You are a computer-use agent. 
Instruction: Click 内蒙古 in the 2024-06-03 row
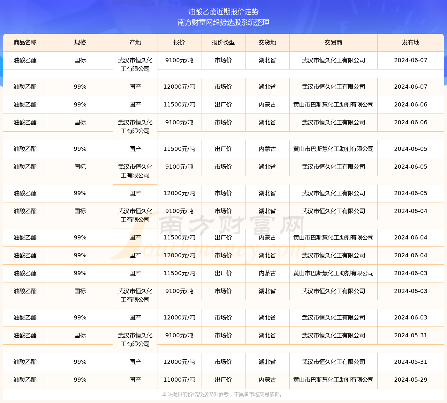[267, 273]
